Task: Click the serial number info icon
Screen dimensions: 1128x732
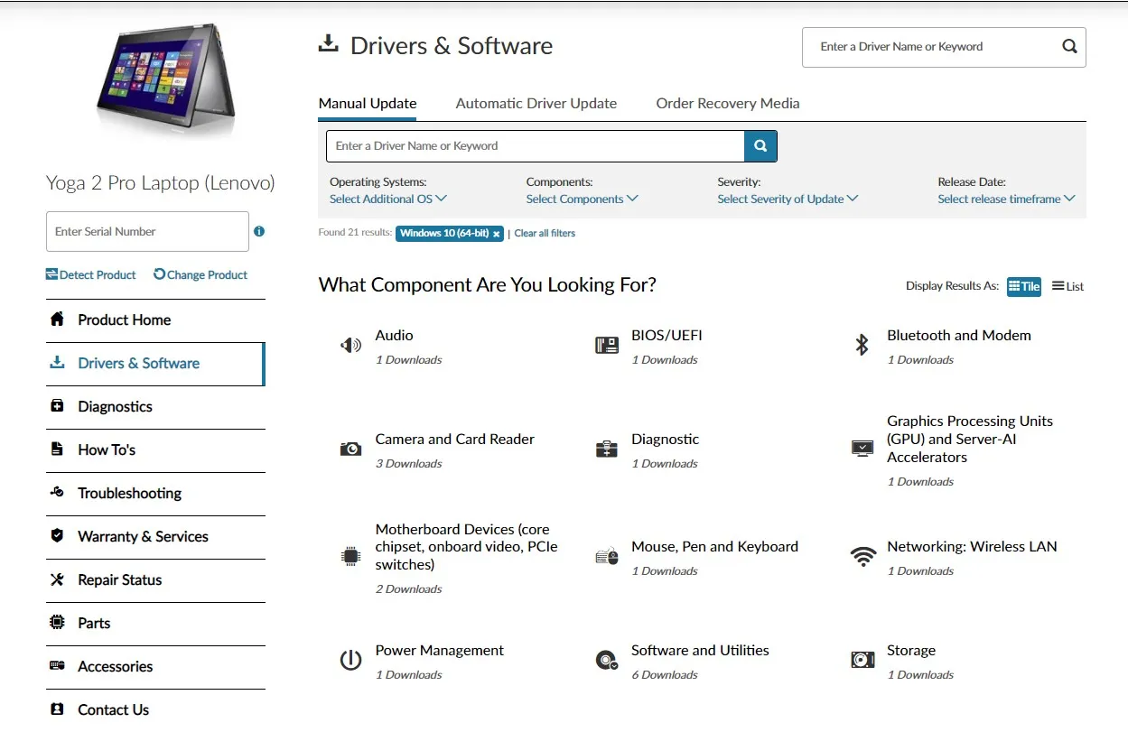Action: [259, 231]
